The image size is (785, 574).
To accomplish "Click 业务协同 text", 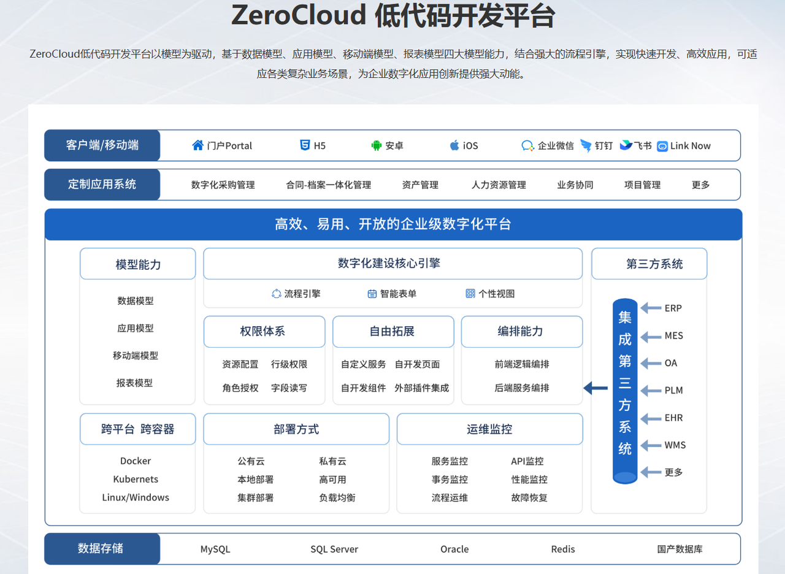I will (575, 185).
